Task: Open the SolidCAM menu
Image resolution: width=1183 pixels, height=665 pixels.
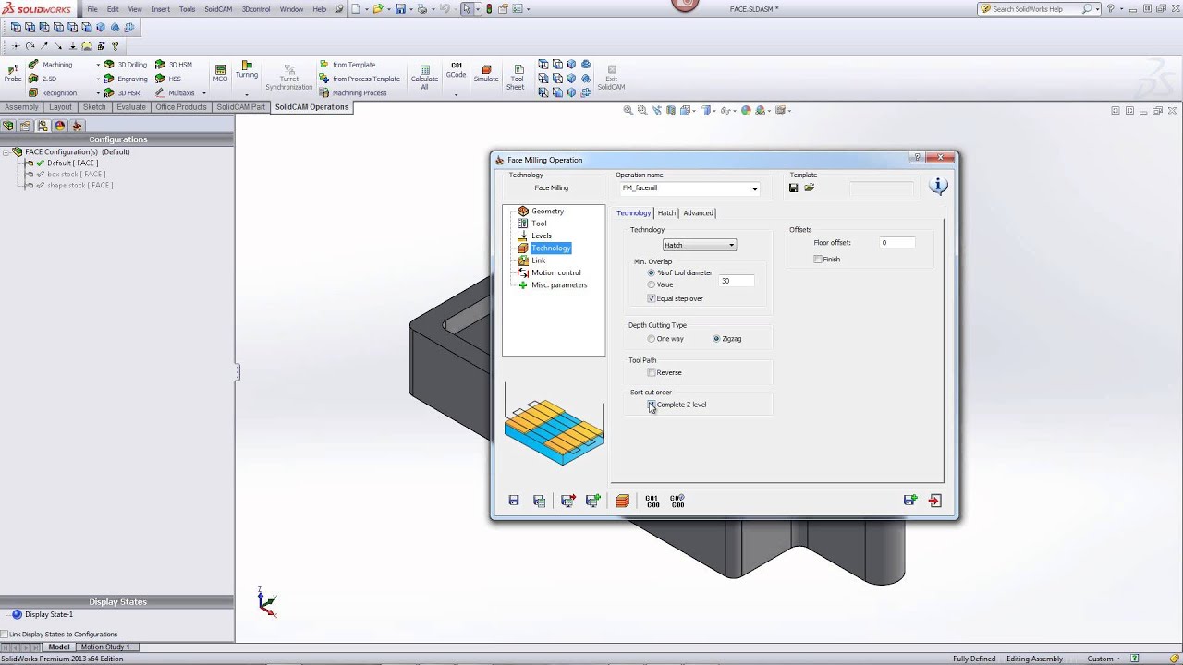Action: click(218, 9)
